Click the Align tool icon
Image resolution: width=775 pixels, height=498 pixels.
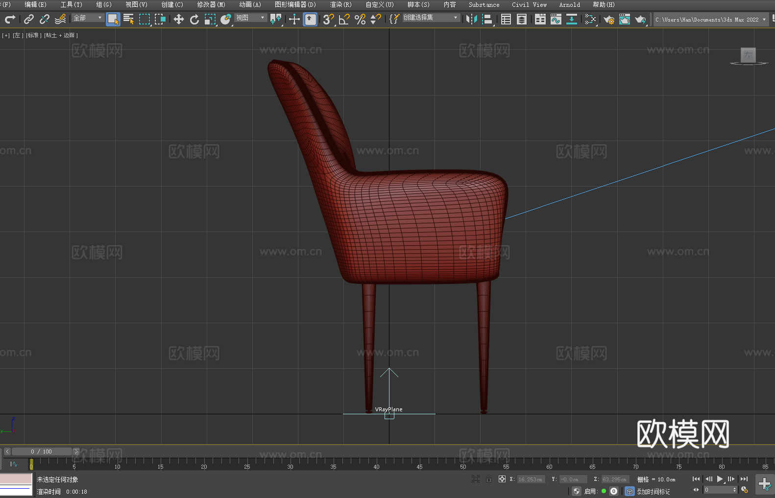487,19
